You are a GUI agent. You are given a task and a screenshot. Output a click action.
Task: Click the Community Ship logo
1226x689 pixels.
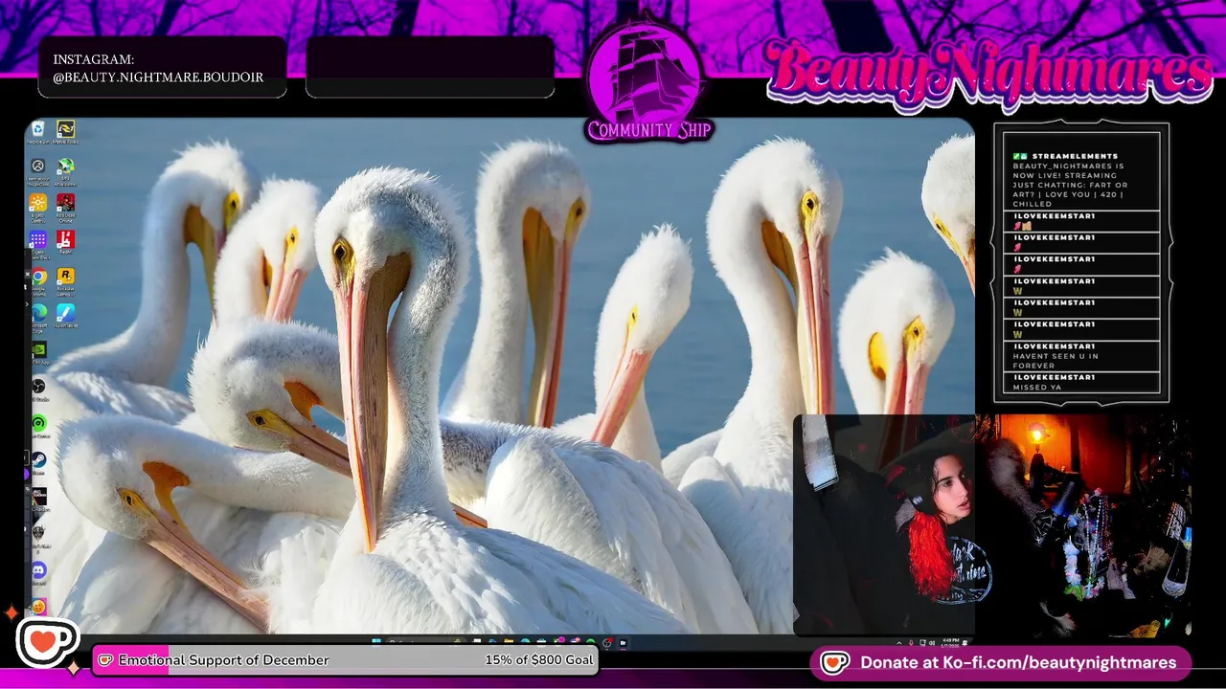point(649,81)
